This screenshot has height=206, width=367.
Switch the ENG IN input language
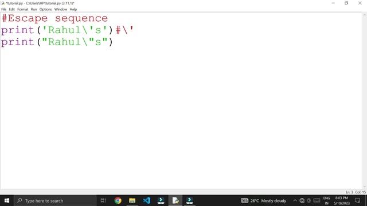tap(326, 201)
